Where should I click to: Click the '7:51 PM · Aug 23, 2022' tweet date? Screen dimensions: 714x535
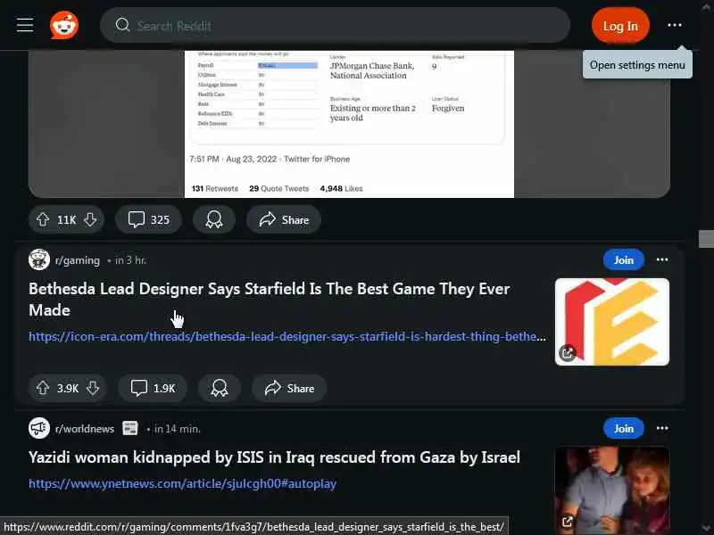pyautogui.click(x=233, y=159)
